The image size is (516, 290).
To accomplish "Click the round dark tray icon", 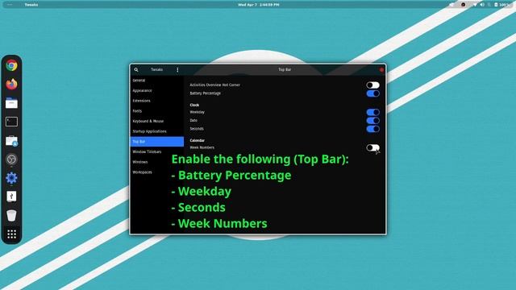I will (x=463, y=5).
